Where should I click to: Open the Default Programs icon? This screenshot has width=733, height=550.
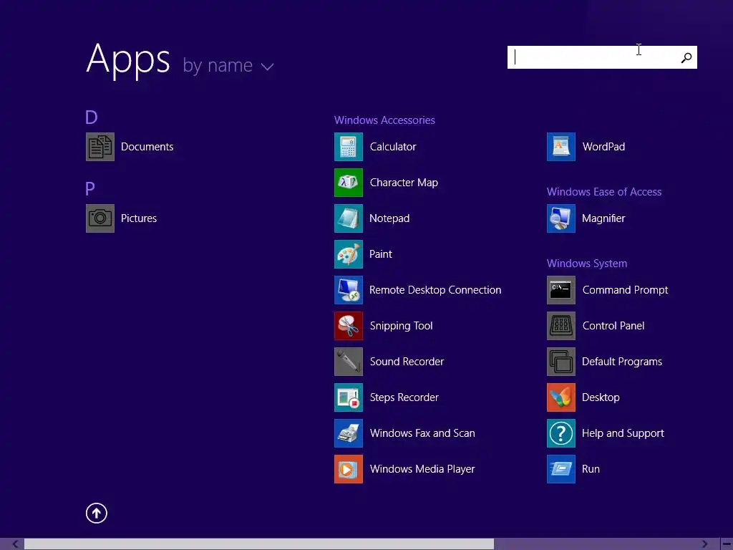pos(561,362)
